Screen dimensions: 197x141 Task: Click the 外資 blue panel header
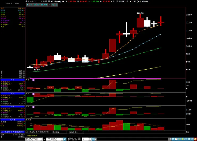tap(13, 80)
